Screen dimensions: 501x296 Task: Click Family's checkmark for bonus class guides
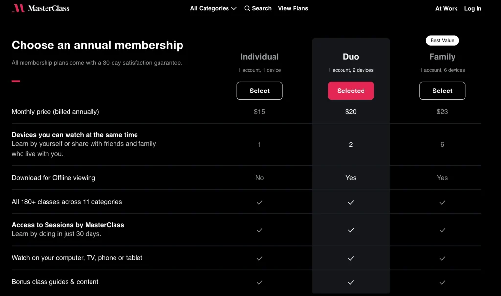[x=442, y=282]
